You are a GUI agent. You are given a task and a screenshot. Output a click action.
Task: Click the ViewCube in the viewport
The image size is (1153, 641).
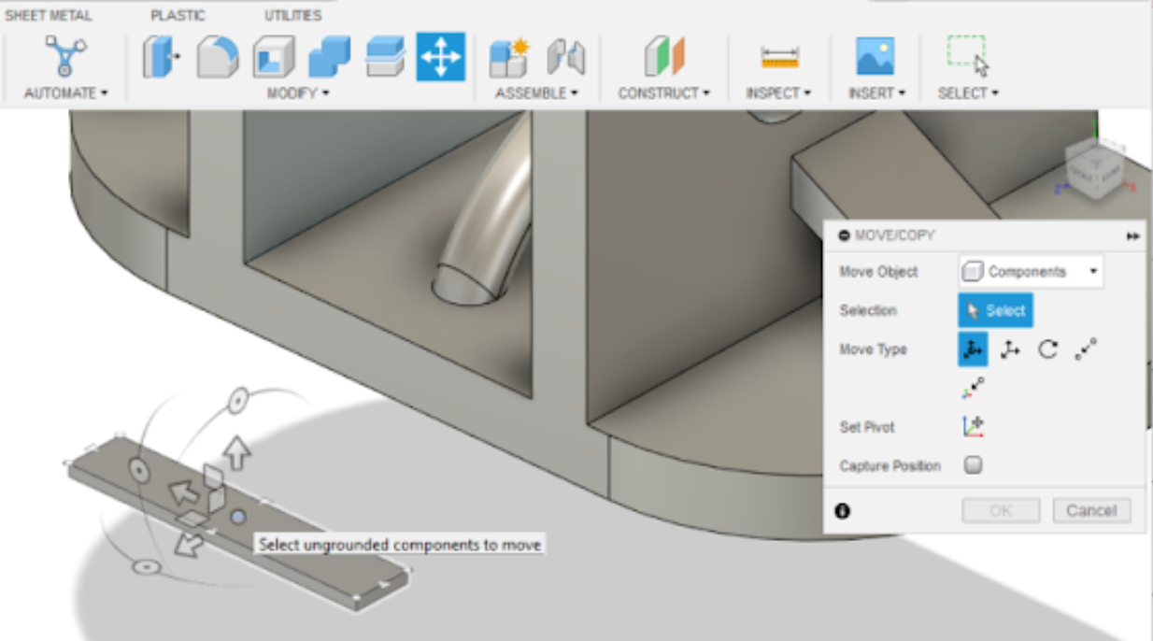(x=1094, y=172)
